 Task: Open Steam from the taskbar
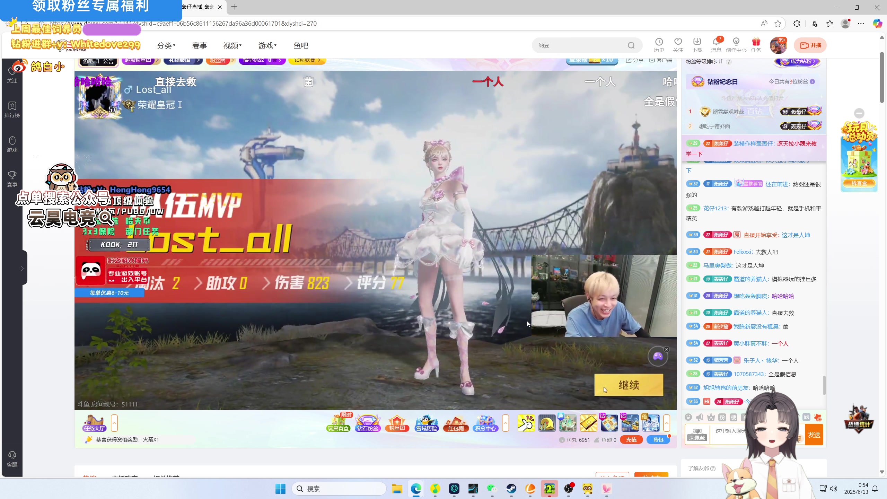point(511,489)
